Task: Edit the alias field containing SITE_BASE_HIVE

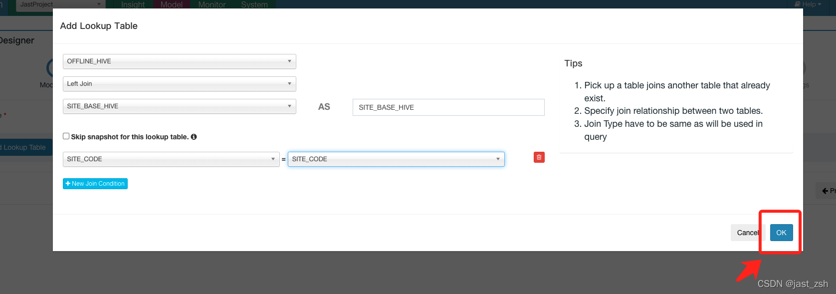Action: pyautogui.click(x=448, y=107)
